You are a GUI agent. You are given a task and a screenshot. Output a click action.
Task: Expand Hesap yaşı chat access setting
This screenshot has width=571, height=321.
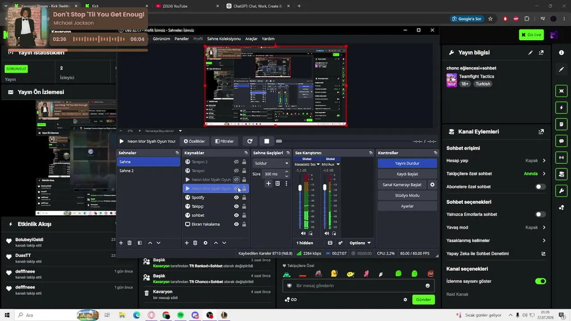pos(544,160)
